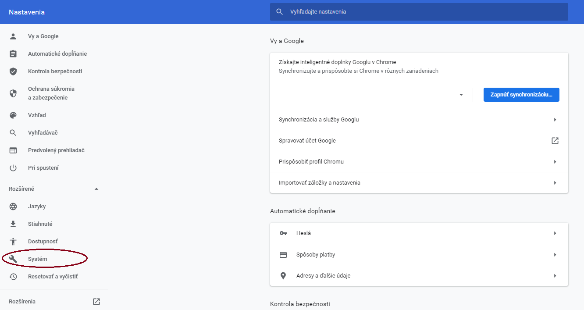The image size is (584, 310).
Task: Collapse the Rozšírené section arrow
Action: (96, 189)
